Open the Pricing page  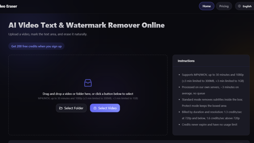224,6
